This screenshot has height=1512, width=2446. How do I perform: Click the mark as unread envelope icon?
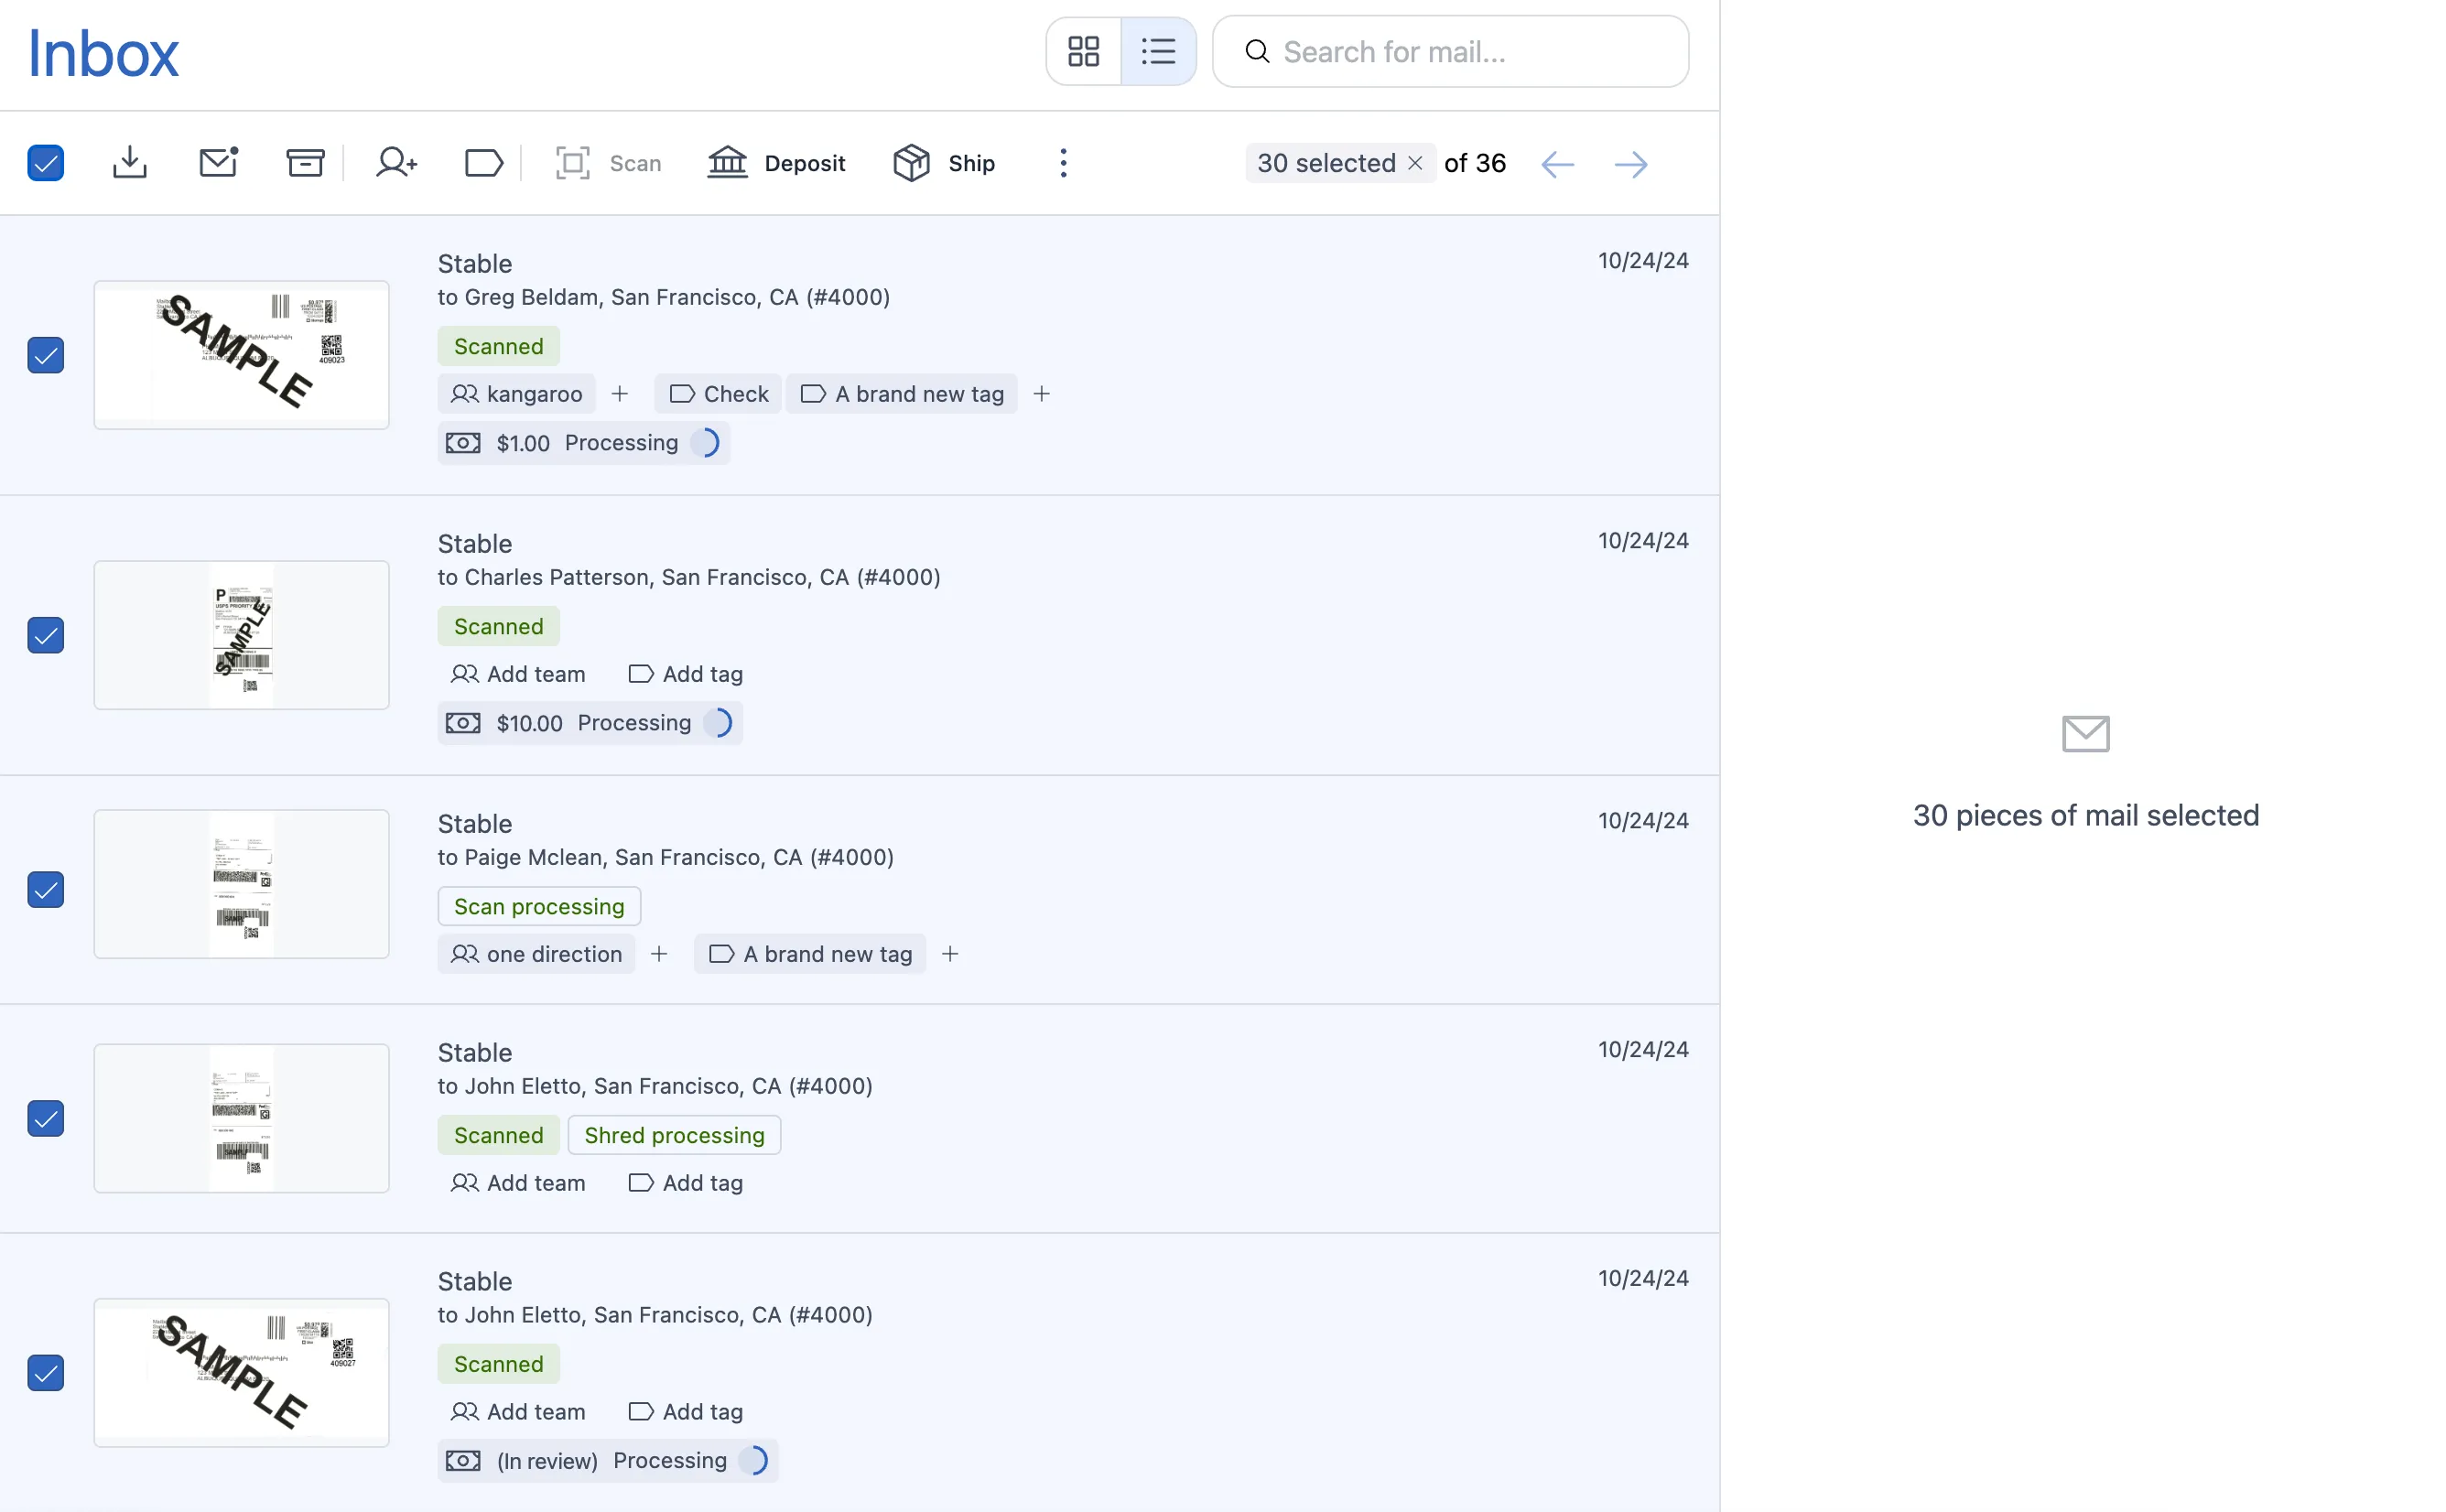pos(218,163)
